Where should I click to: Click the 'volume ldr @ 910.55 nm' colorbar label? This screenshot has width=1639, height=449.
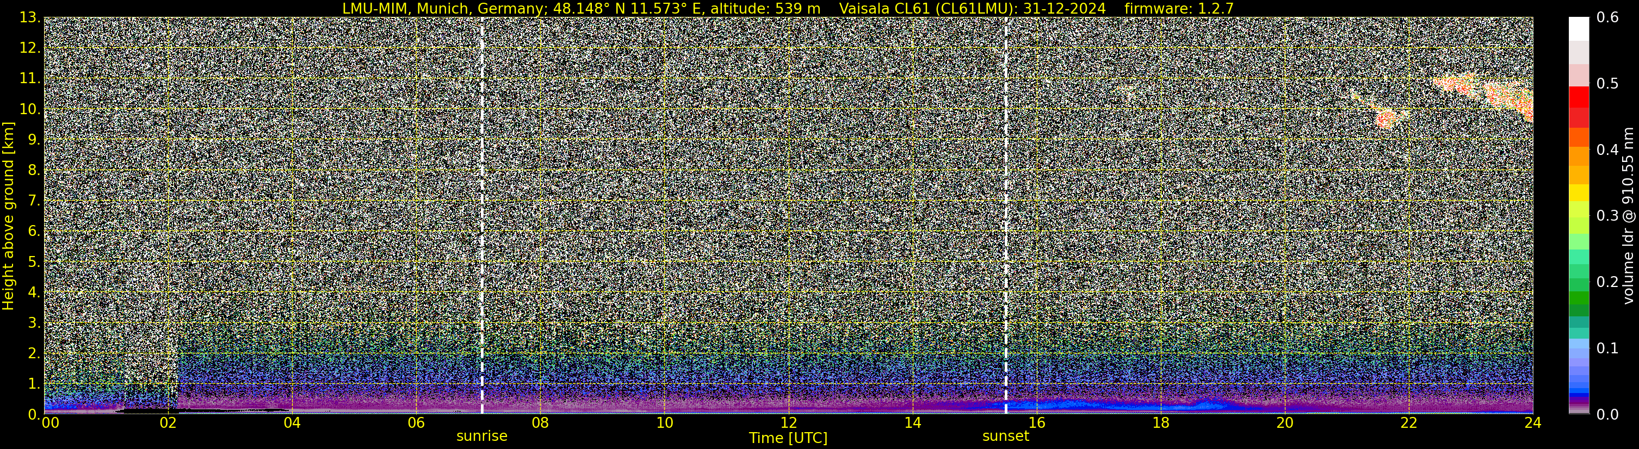coord(1628,216)
